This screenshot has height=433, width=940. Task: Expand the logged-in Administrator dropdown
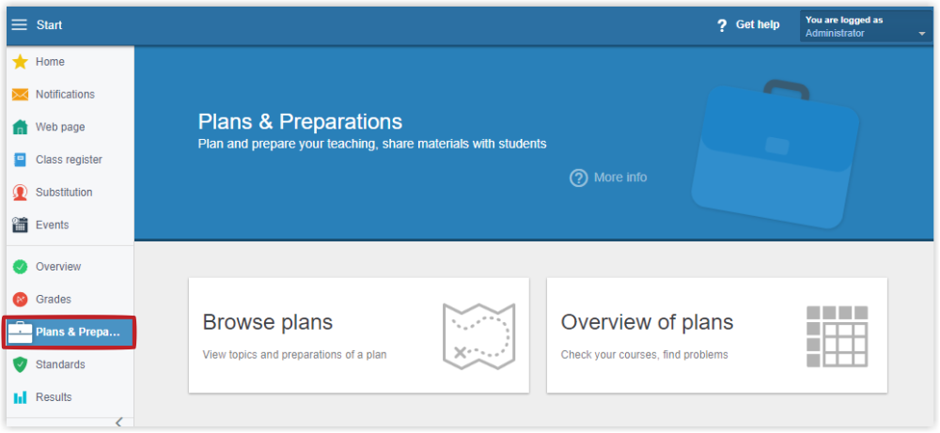click(x=866, y=26)
